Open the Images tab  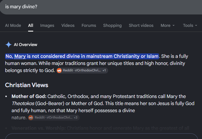[47, 25]
